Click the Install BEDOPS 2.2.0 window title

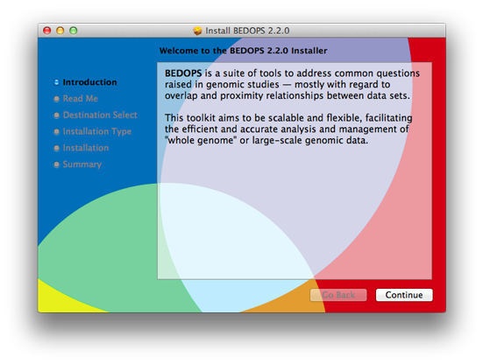[x=247, y=31]
